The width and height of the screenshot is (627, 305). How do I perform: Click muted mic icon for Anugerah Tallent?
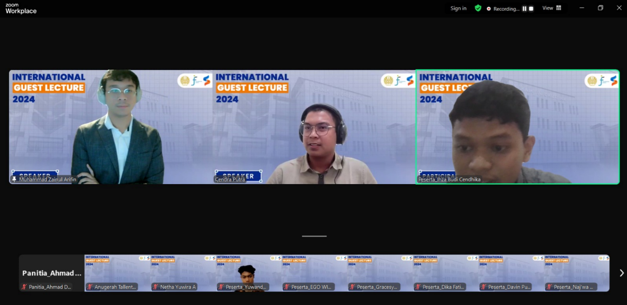coord(90,287)
